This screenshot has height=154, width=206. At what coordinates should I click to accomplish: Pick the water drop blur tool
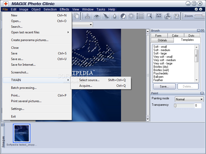tap(115, 16)
